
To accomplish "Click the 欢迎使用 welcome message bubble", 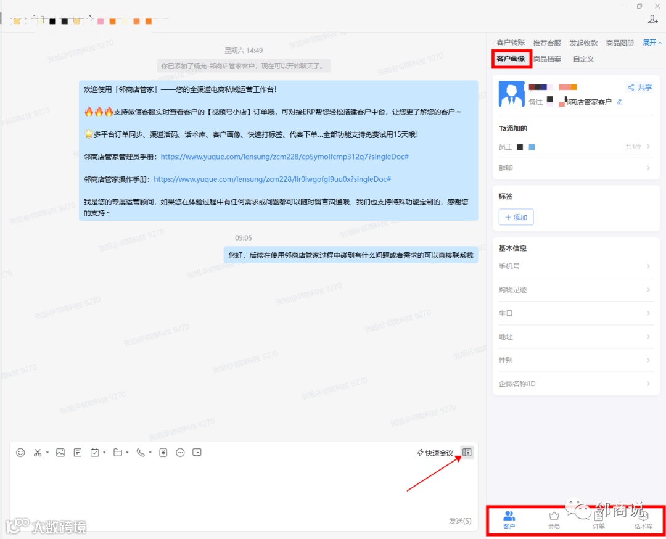I will point(279,150).
